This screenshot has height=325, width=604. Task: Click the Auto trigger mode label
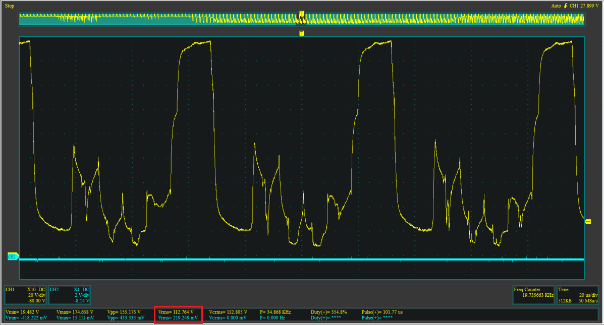click(x=556, y=6)
